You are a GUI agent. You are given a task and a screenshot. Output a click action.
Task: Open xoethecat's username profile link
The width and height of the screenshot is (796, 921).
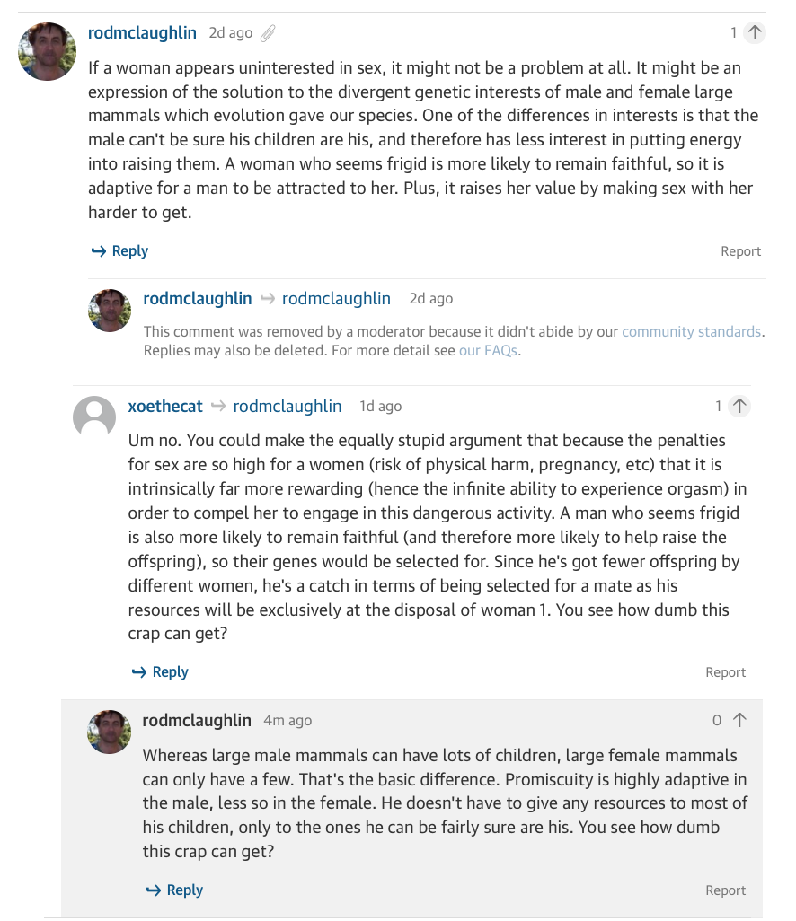tap(165, 406)
